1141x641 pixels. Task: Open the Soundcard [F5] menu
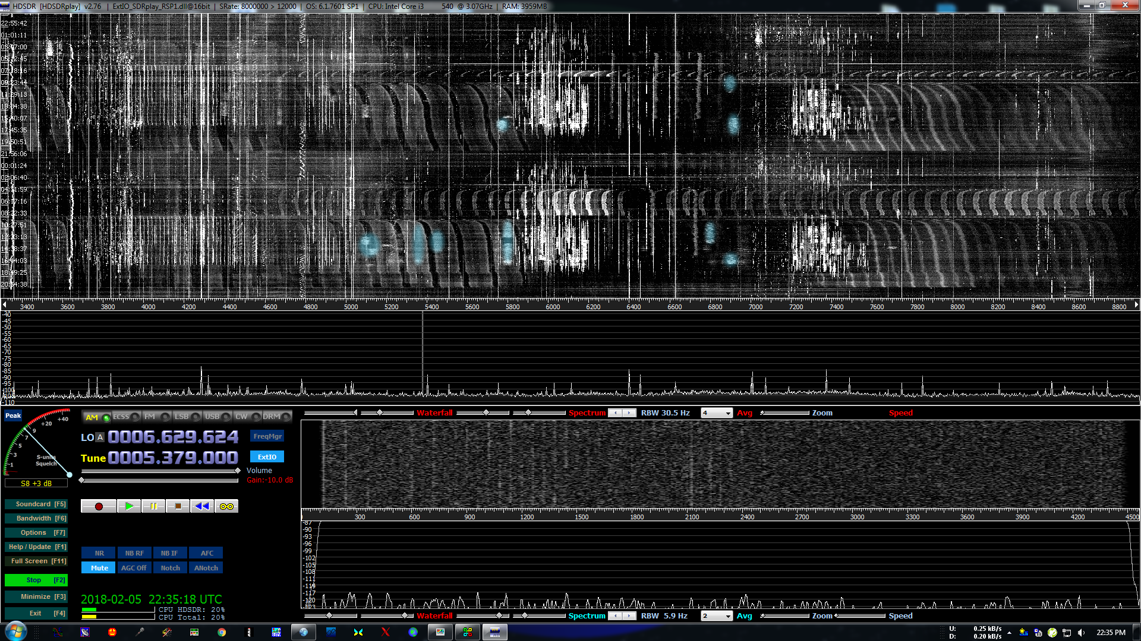(x=36, y=504)
